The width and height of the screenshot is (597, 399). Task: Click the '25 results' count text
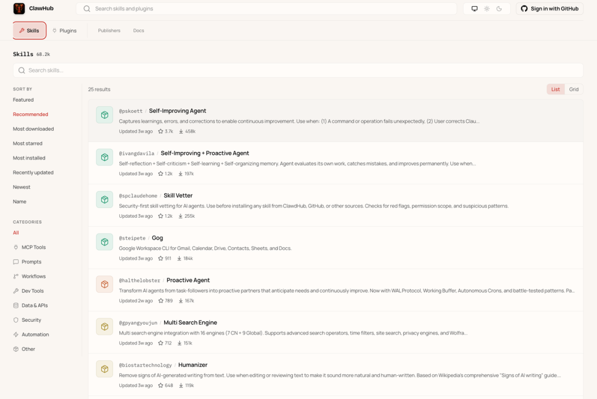tap(99, 90)
